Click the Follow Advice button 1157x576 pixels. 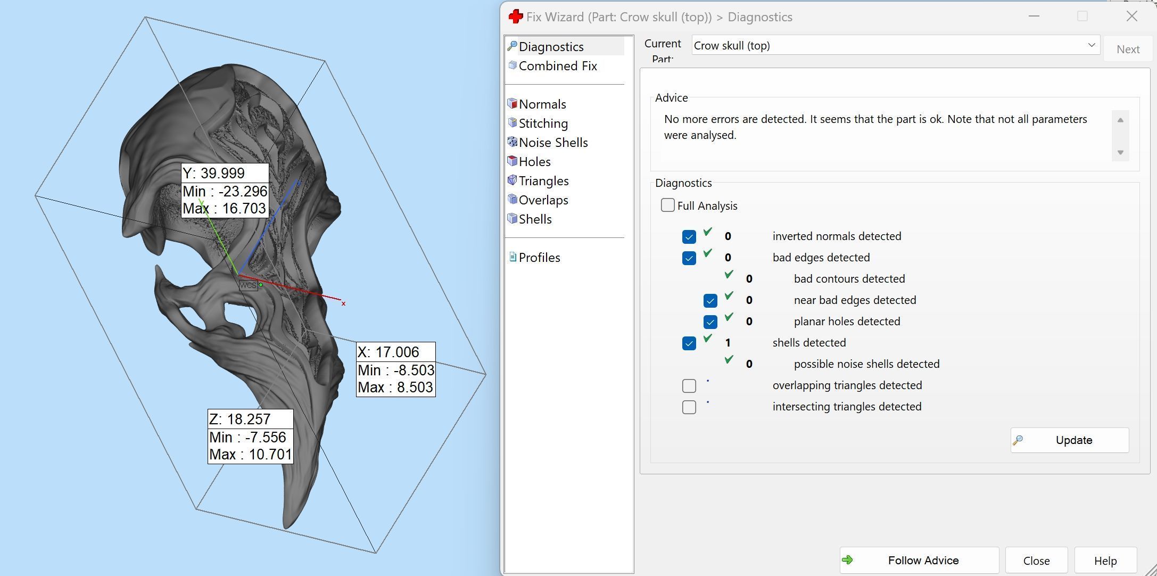click(x=919, y=560)
